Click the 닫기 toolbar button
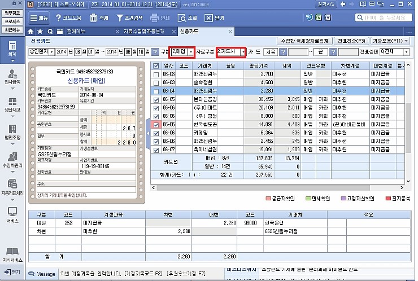Image resolution: width=418 pixels, height=281 pixels. click(x=214, y=18)
